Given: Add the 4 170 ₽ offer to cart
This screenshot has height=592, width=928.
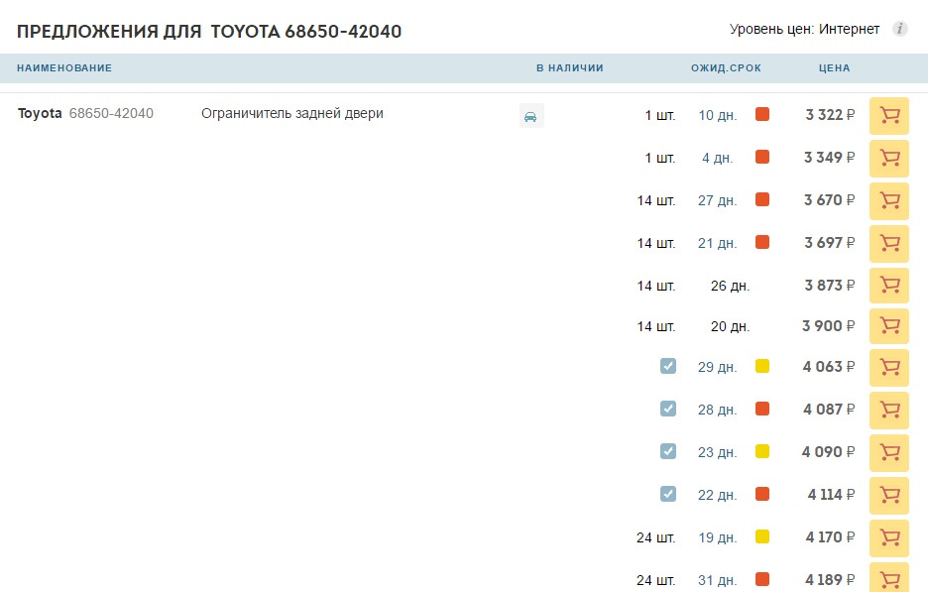Looking at the screenshot, I should [x=888, y=538].
